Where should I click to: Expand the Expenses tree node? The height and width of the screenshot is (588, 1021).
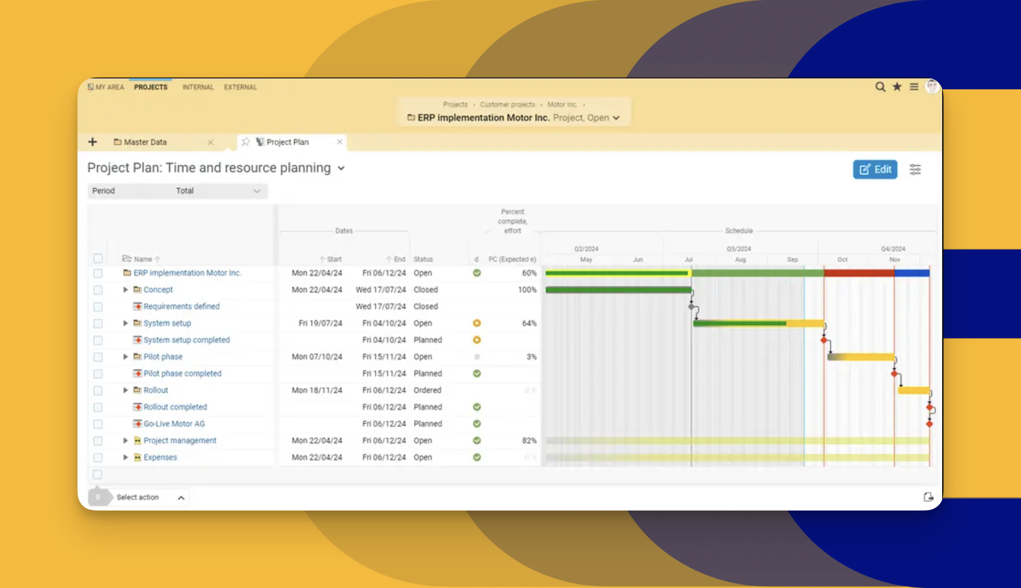click(x=125, y=457)
